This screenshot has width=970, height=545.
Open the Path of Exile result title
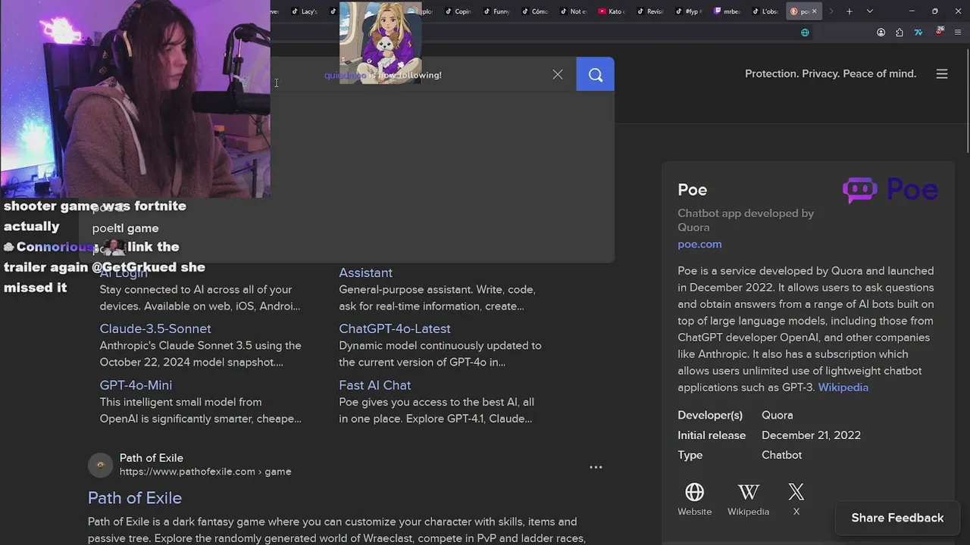click(135, 497)
